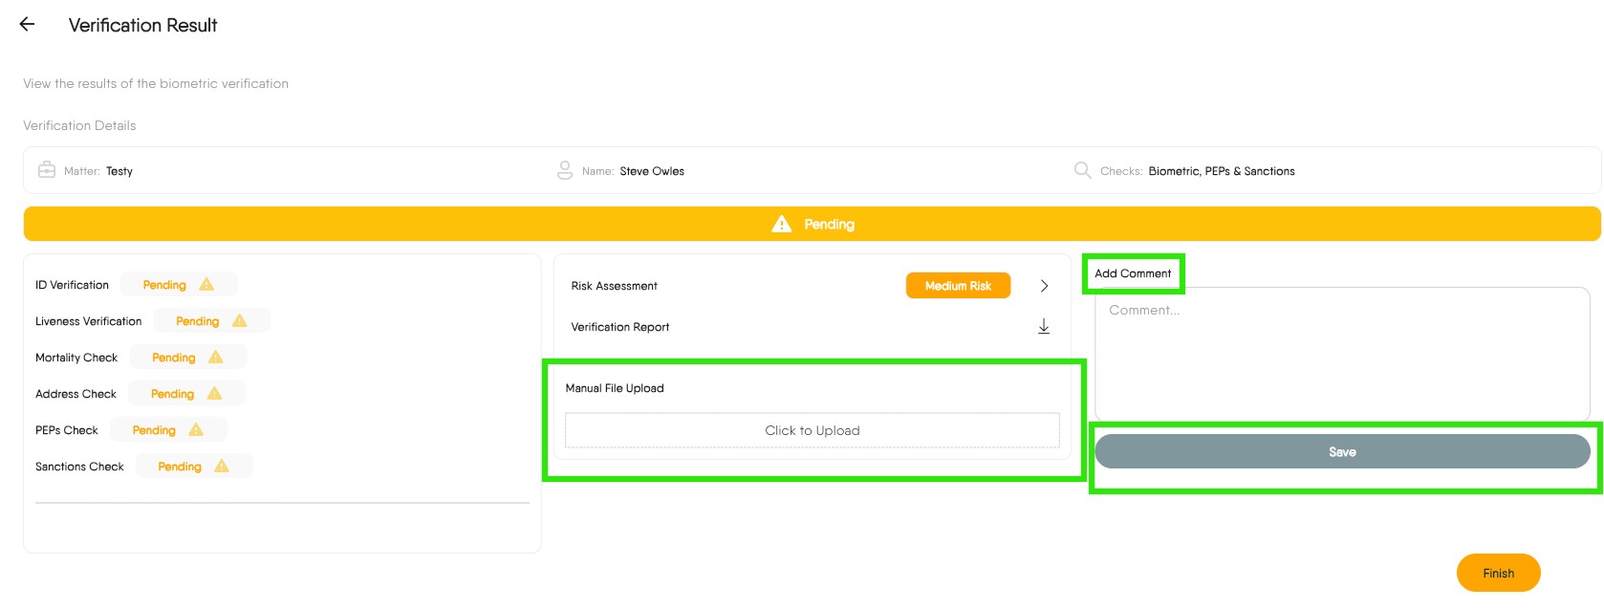Click the back arrow icon
The image size is (1604, 609).
(27, 25)
